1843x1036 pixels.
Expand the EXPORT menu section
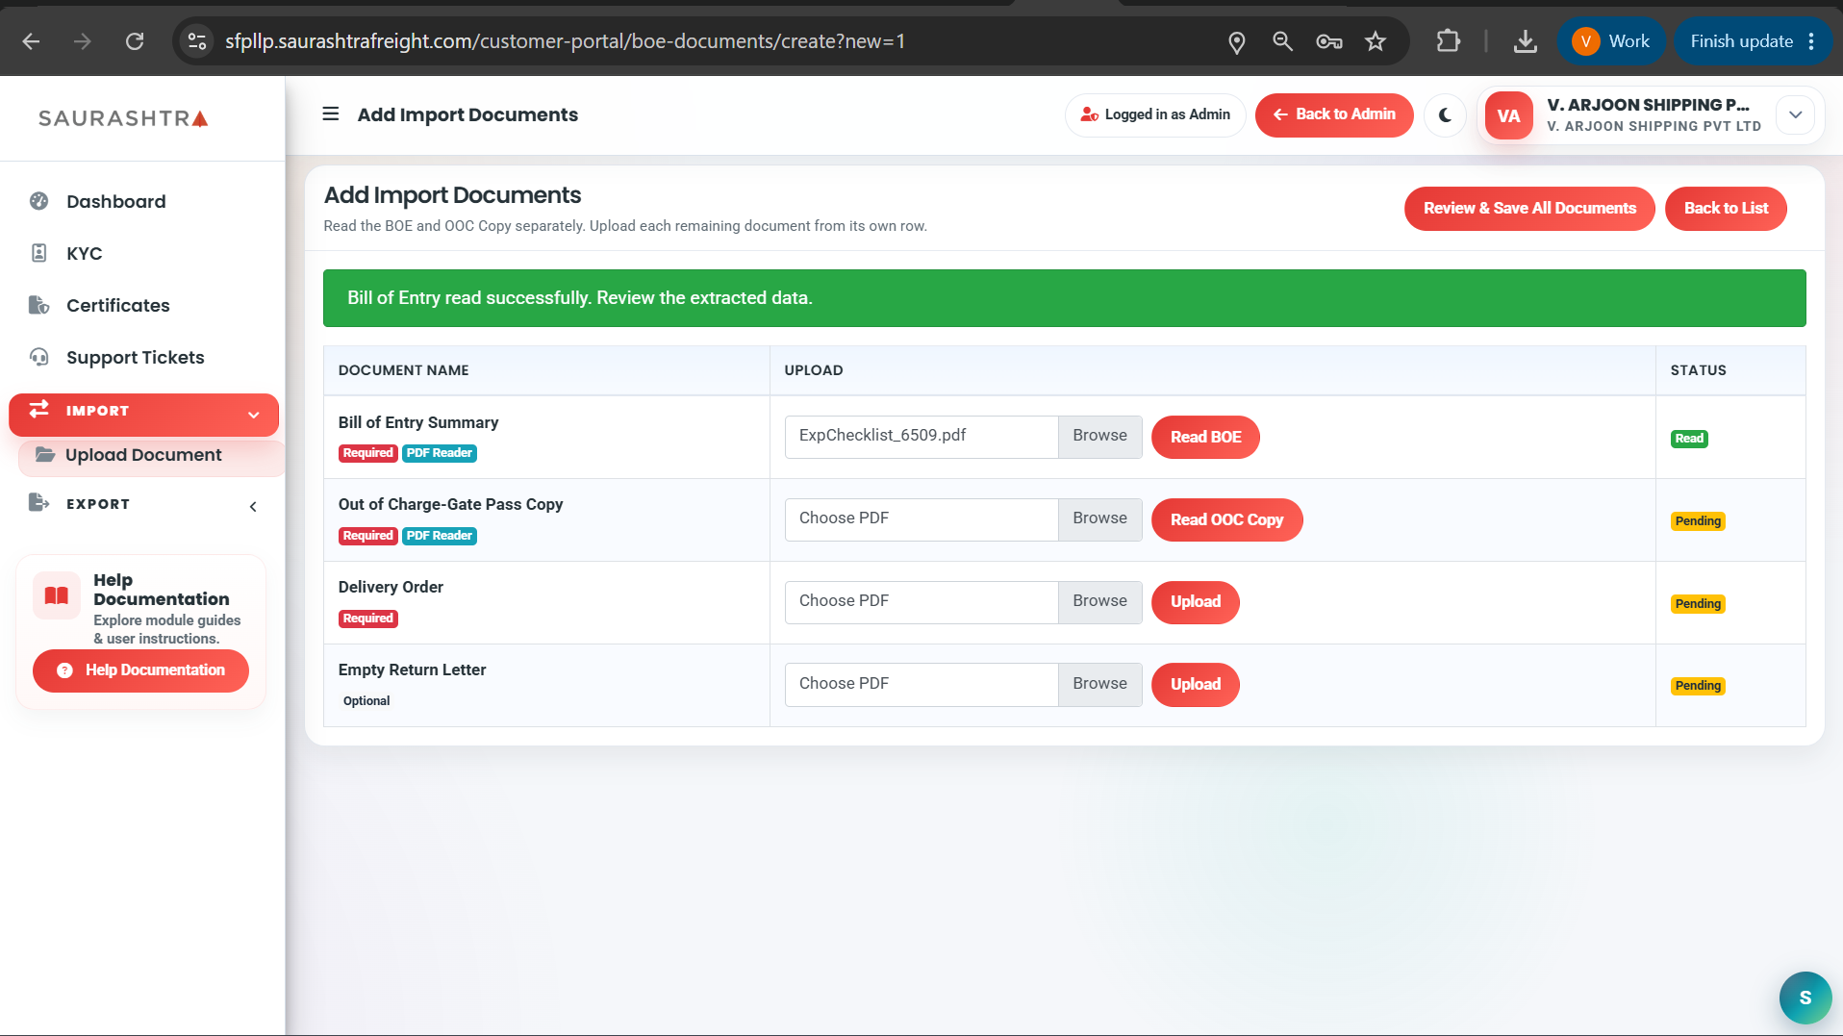click(x=143, y=504)
